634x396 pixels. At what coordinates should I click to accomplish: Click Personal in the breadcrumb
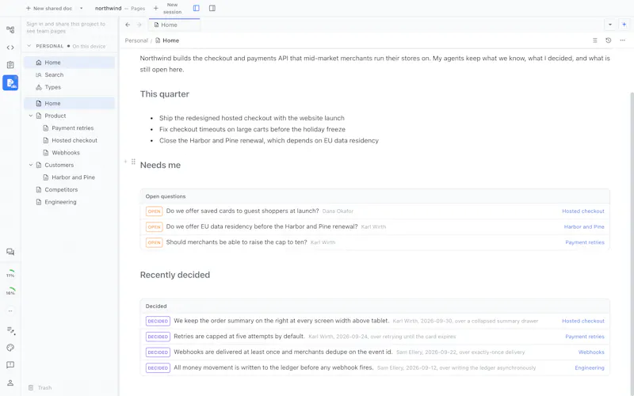[136, 40]
